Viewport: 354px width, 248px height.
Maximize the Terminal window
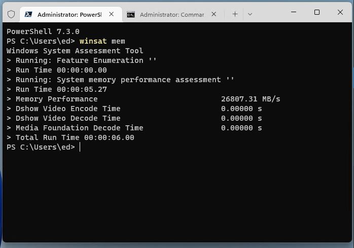pos(317,12)
